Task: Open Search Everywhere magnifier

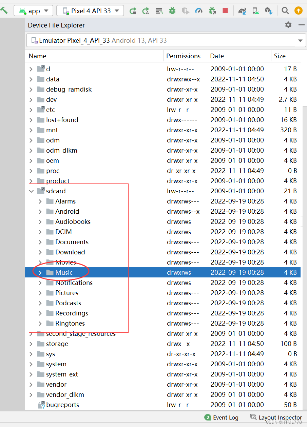Action: [x=285, y=11]
